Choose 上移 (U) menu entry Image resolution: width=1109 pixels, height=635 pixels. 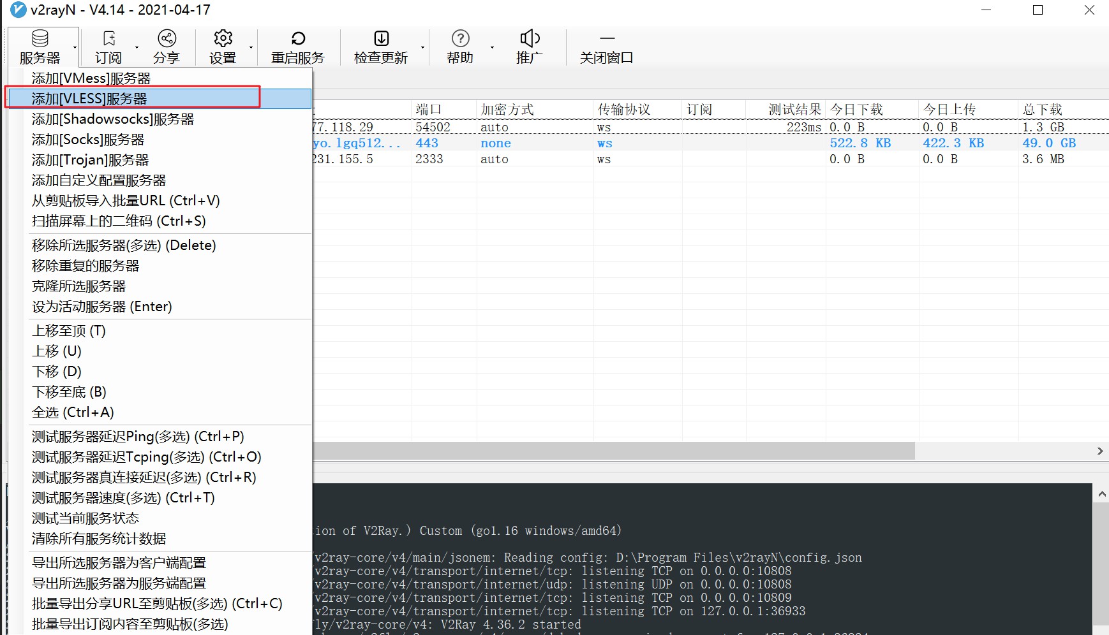click(x=158, y=351)
